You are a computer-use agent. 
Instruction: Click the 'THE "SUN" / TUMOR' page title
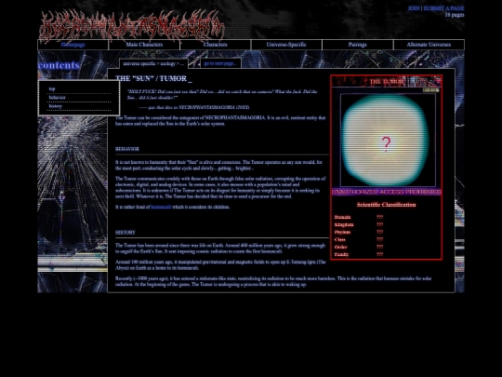click(x=153, y=78)
